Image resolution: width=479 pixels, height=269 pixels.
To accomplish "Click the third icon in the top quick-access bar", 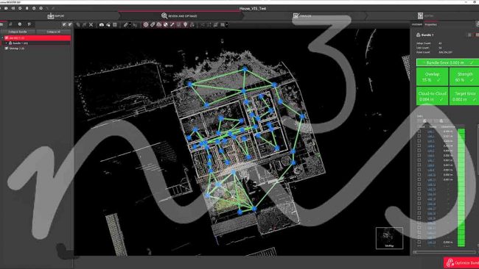I will click(x=20, y=8).
